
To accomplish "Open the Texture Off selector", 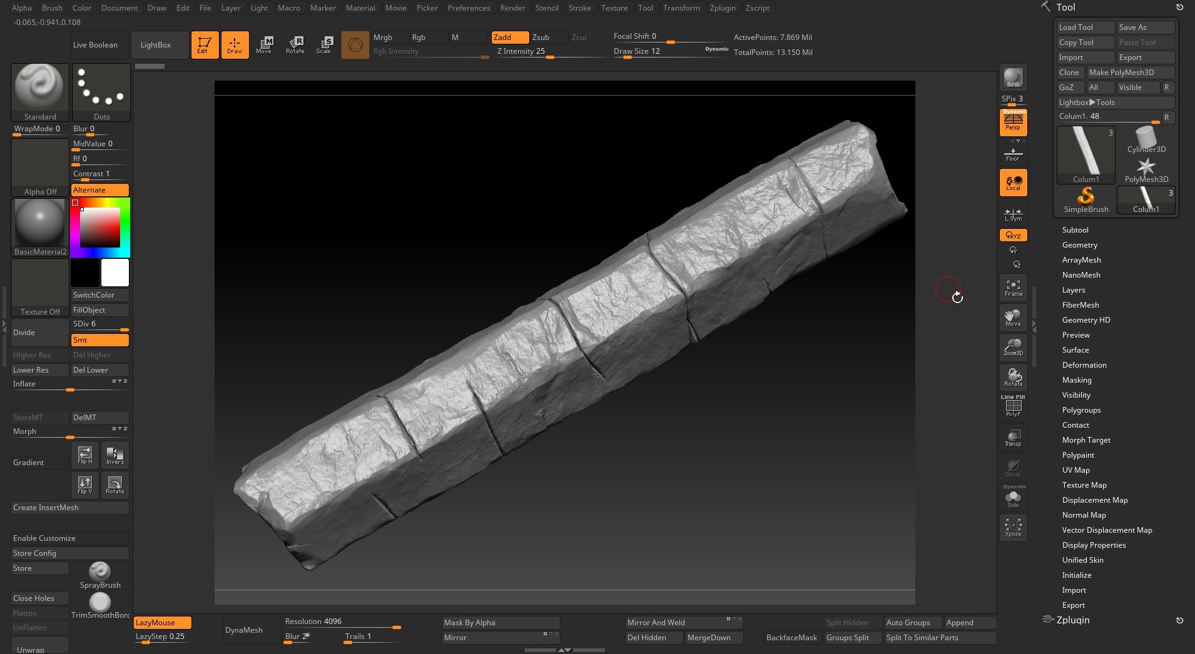I will pos(40,288).
